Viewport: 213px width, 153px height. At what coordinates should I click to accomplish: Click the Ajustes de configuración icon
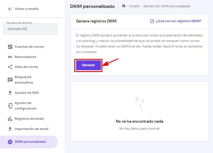[10, 105]
